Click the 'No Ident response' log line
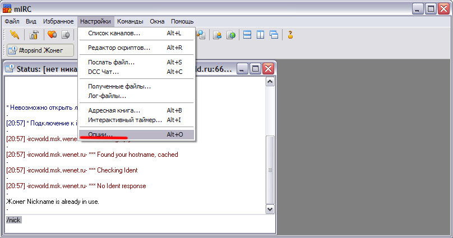 [76, 186]
